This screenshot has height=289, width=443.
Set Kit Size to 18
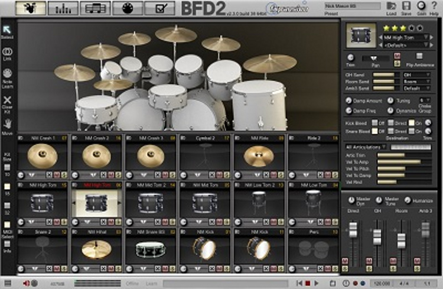click(7, 187)
